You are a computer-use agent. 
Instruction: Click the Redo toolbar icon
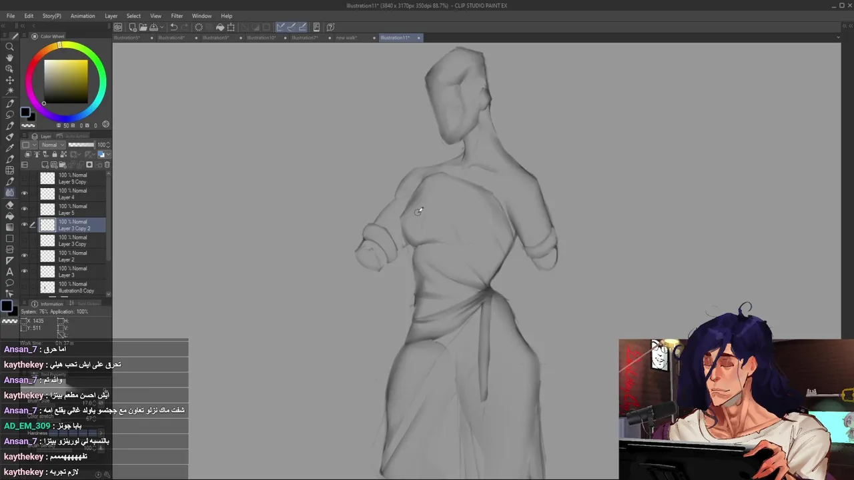pyautogui.click(x=184, y=27)
